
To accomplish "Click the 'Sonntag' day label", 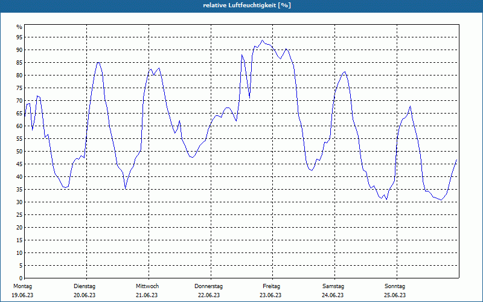I will click(395, 286).
